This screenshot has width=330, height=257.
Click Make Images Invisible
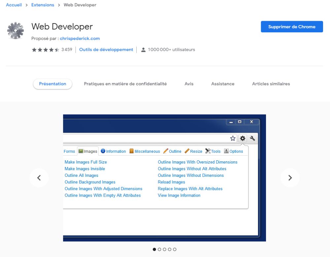85,169
